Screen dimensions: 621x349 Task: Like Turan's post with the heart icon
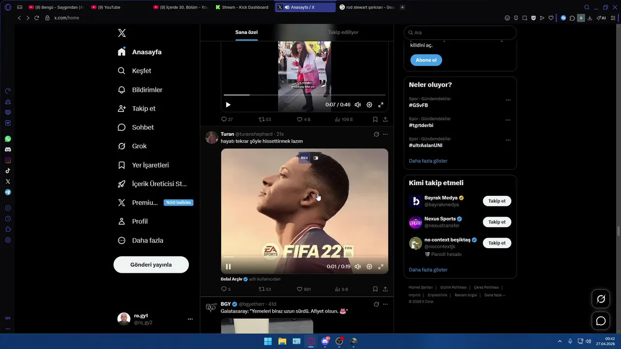tap(299, 289)
